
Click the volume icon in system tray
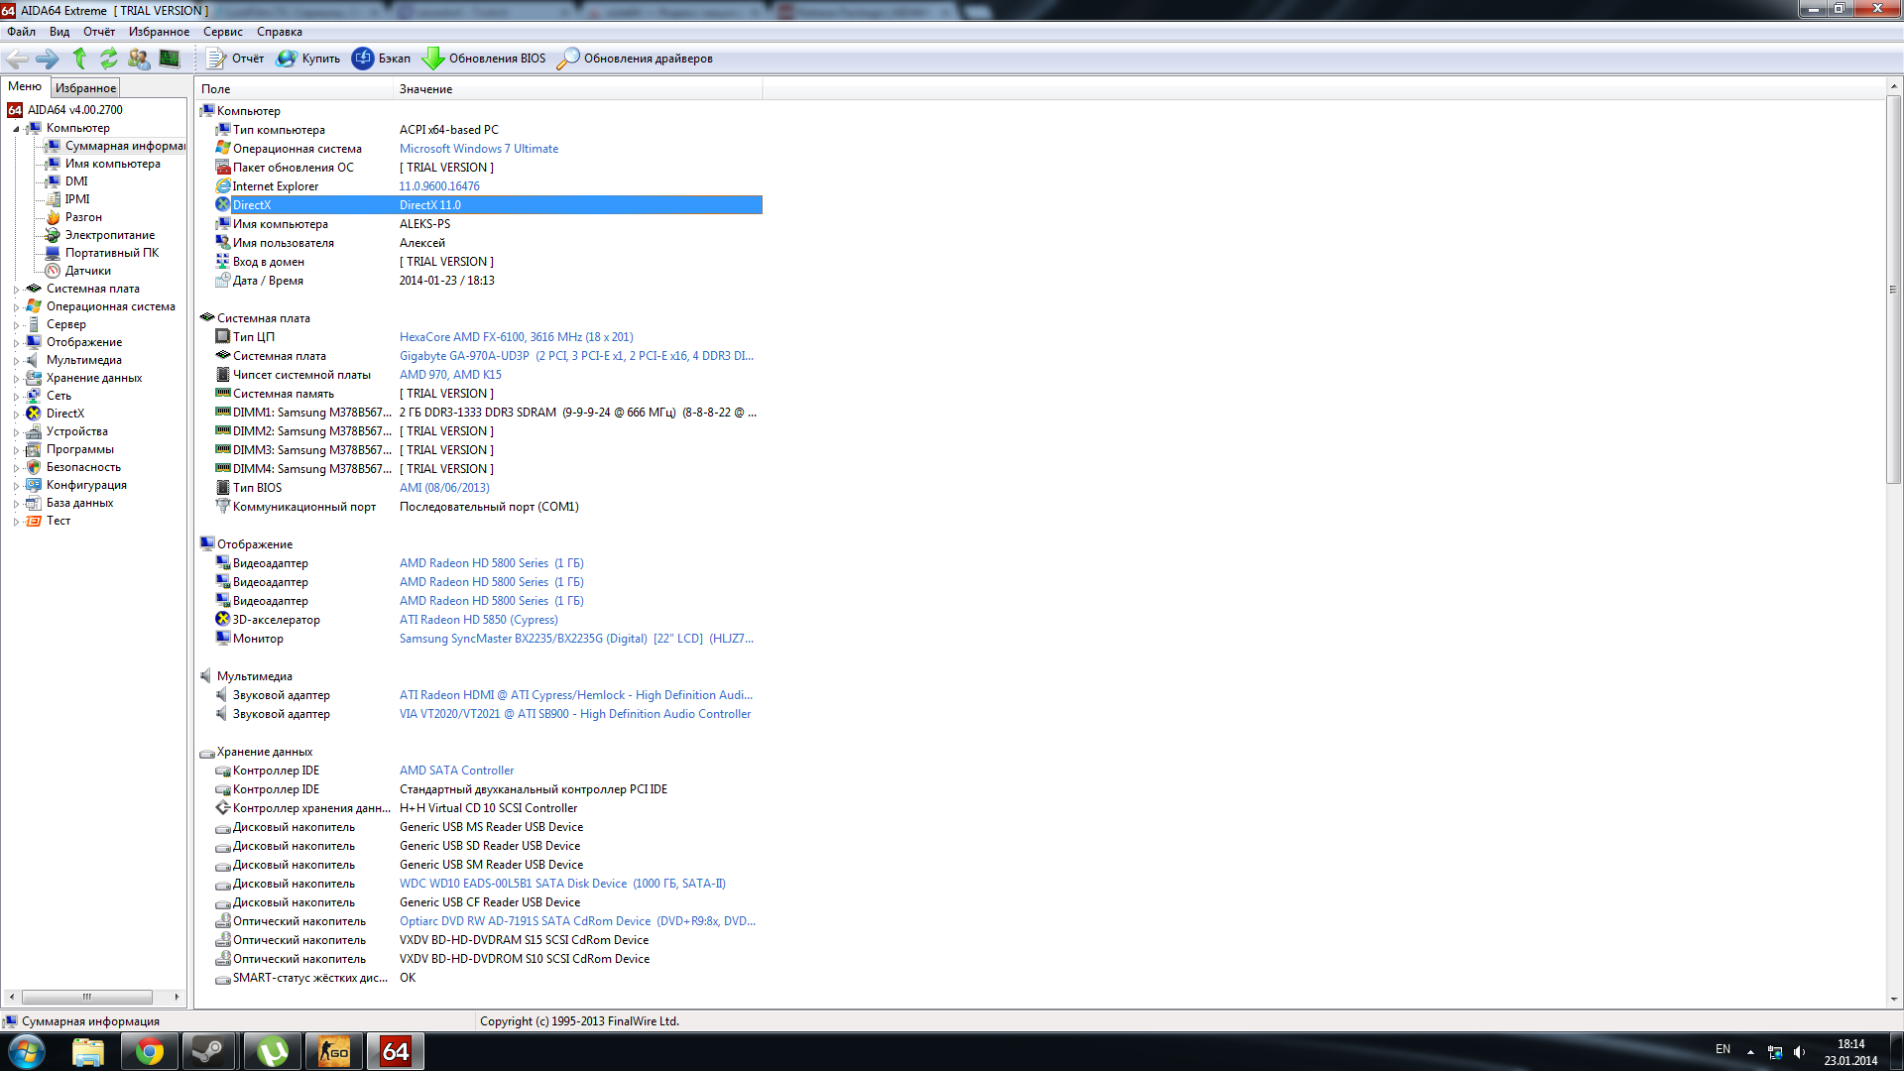point(1799,1051)
